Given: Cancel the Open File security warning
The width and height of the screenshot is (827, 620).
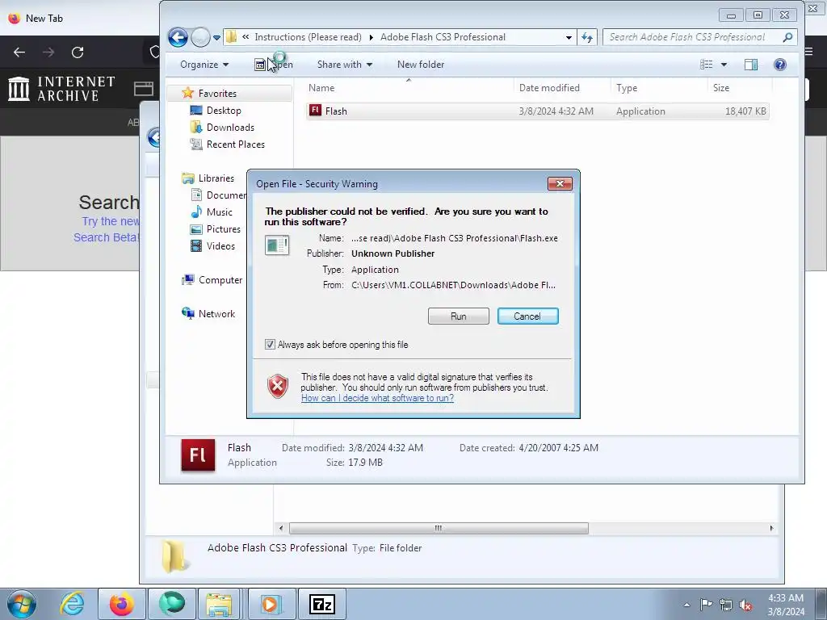Looking at the screenshot, I should (527, 316).
